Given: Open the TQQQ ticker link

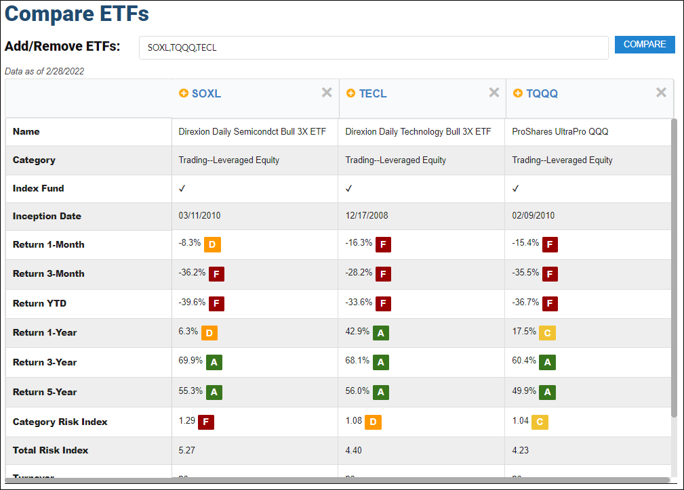Looking at the screenshot, I should pos(542,93).
